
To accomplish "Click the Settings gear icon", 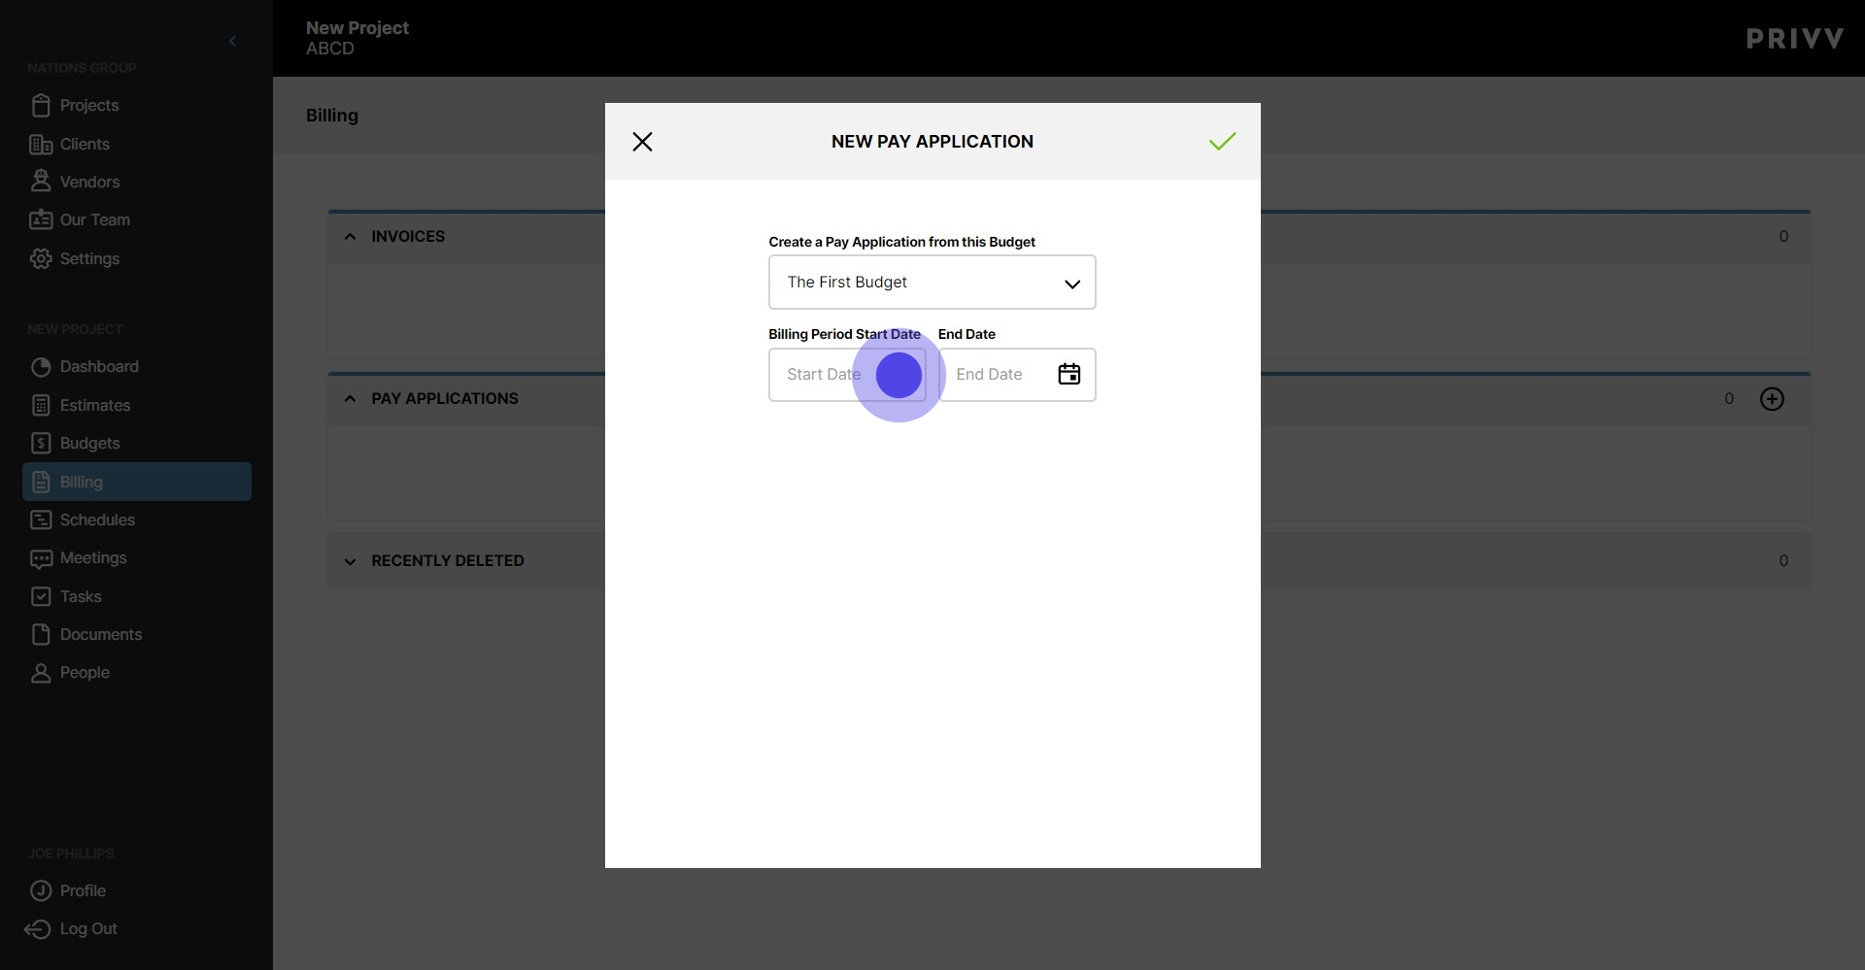I will pyautogui.click(x=41, y=258).
